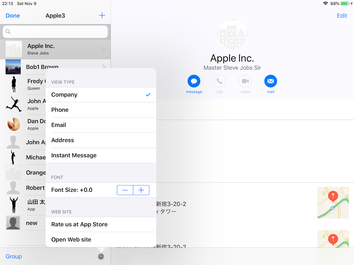354x265 pixels.
Task: Tap 'Master Steve Jobs Sir' subtitle
Action: (x=232, y=68)
